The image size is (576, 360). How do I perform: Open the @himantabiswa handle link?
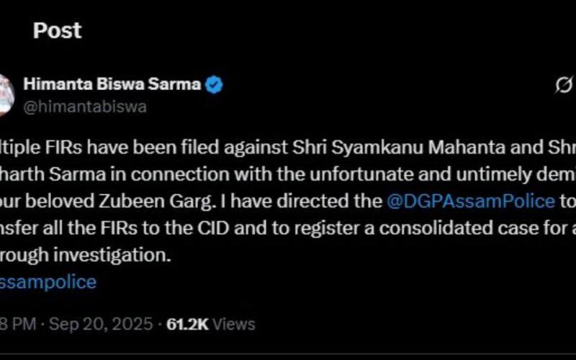(x=85, y=107)
